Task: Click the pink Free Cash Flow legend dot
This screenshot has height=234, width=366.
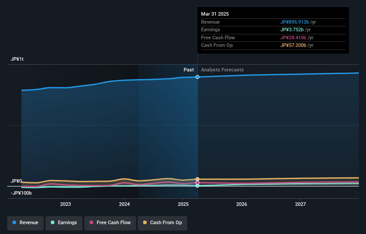Action: [91, 222]
